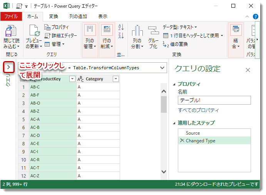Click the Category cell in row 9
266x195 pixels.
[98, 152]
